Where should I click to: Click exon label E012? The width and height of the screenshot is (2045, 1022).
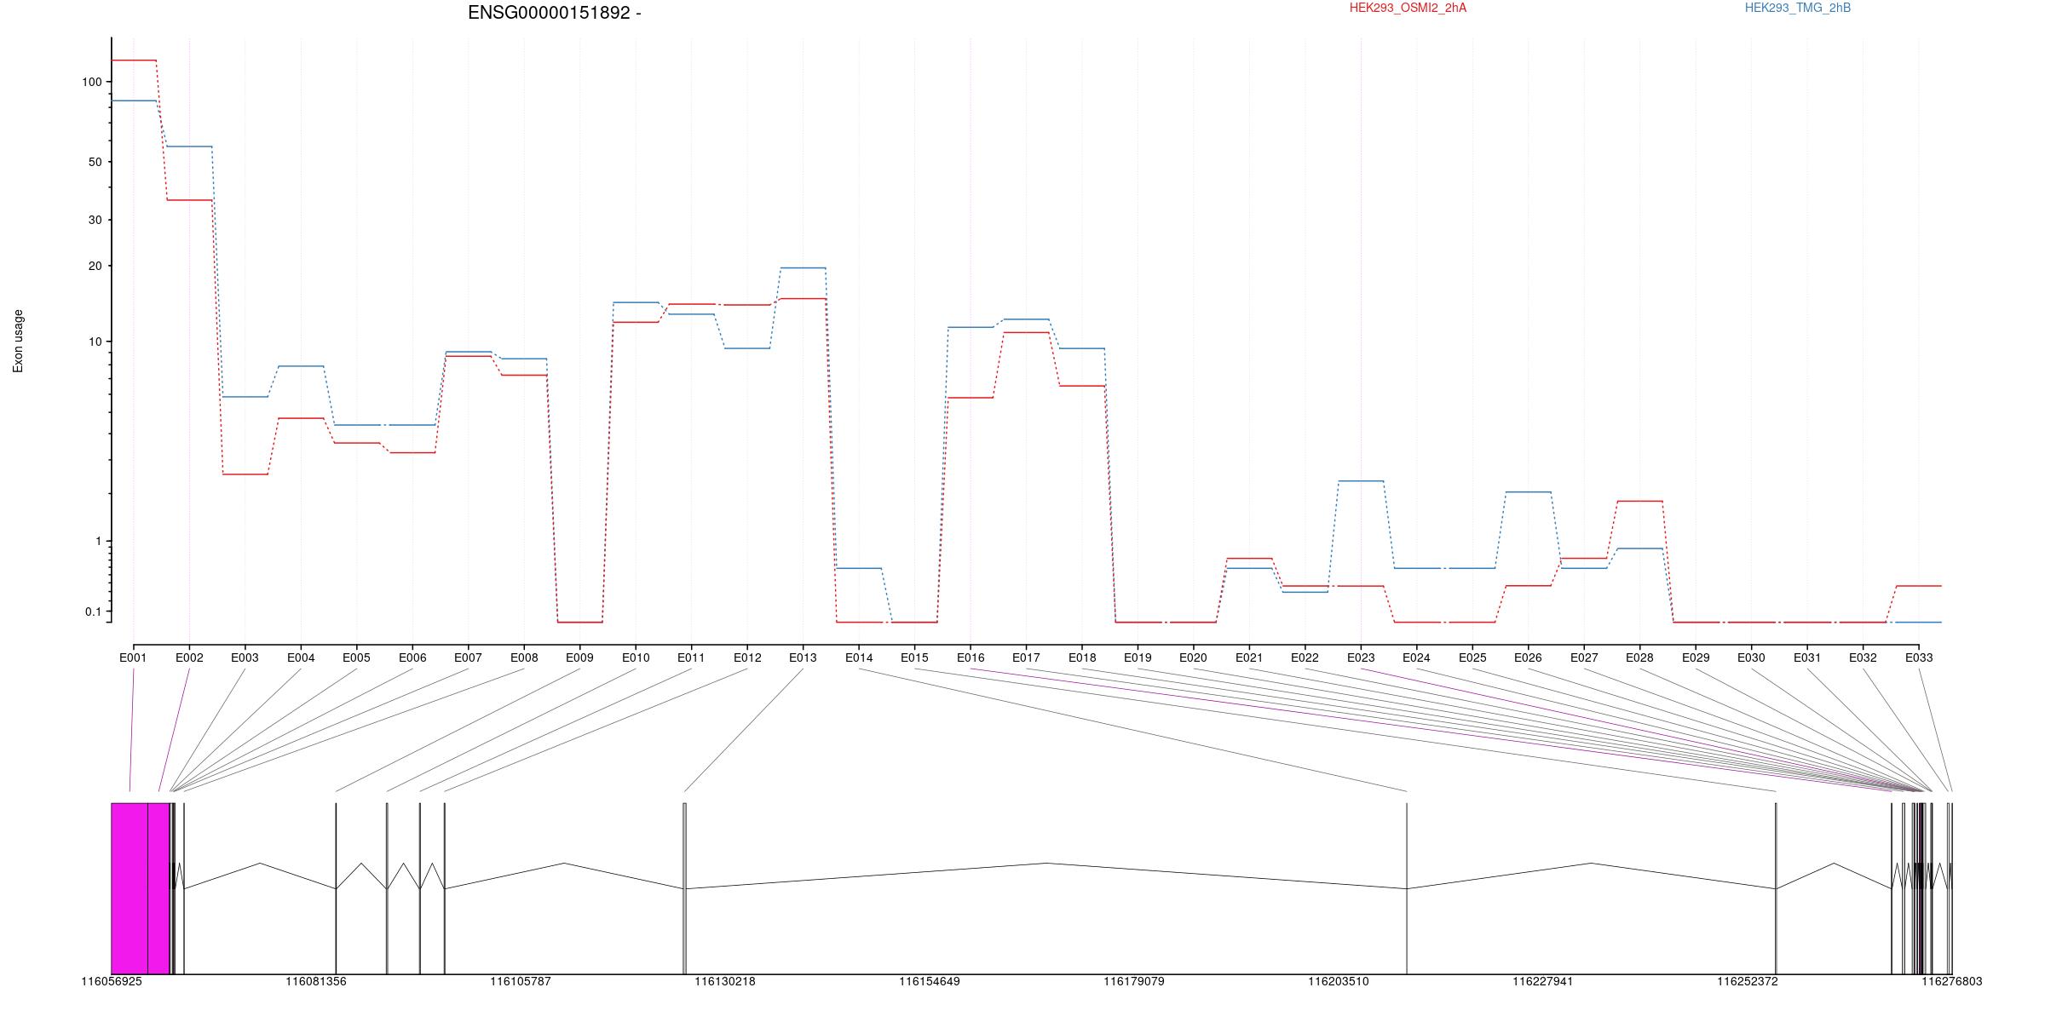point(747,657)
